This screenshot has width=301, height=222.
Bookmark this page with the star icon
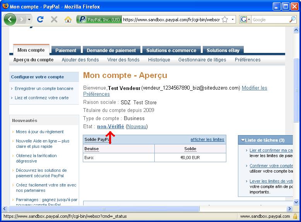(x=225, y=20)
